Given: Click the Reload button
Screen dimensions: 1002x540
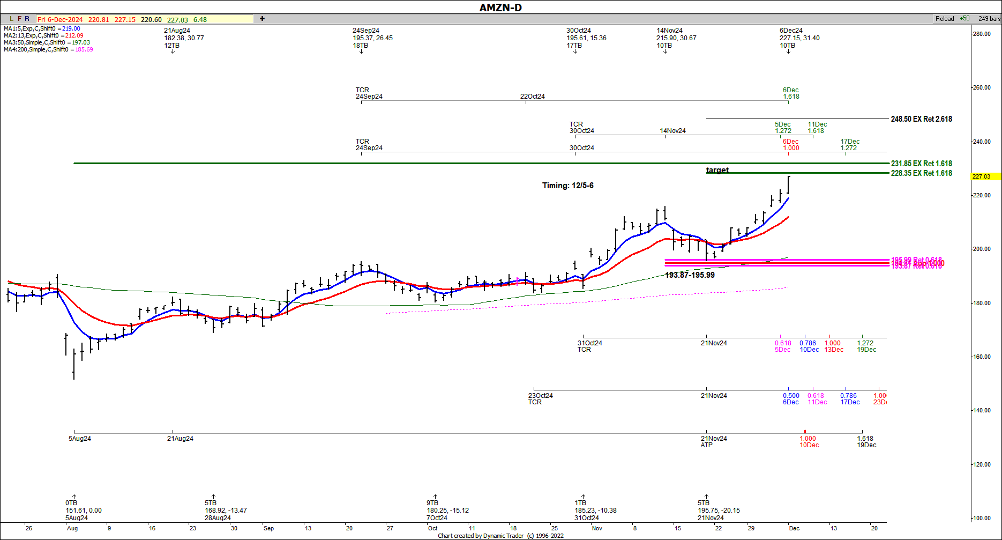Looking at the screenshot, I should coord(945,19).
